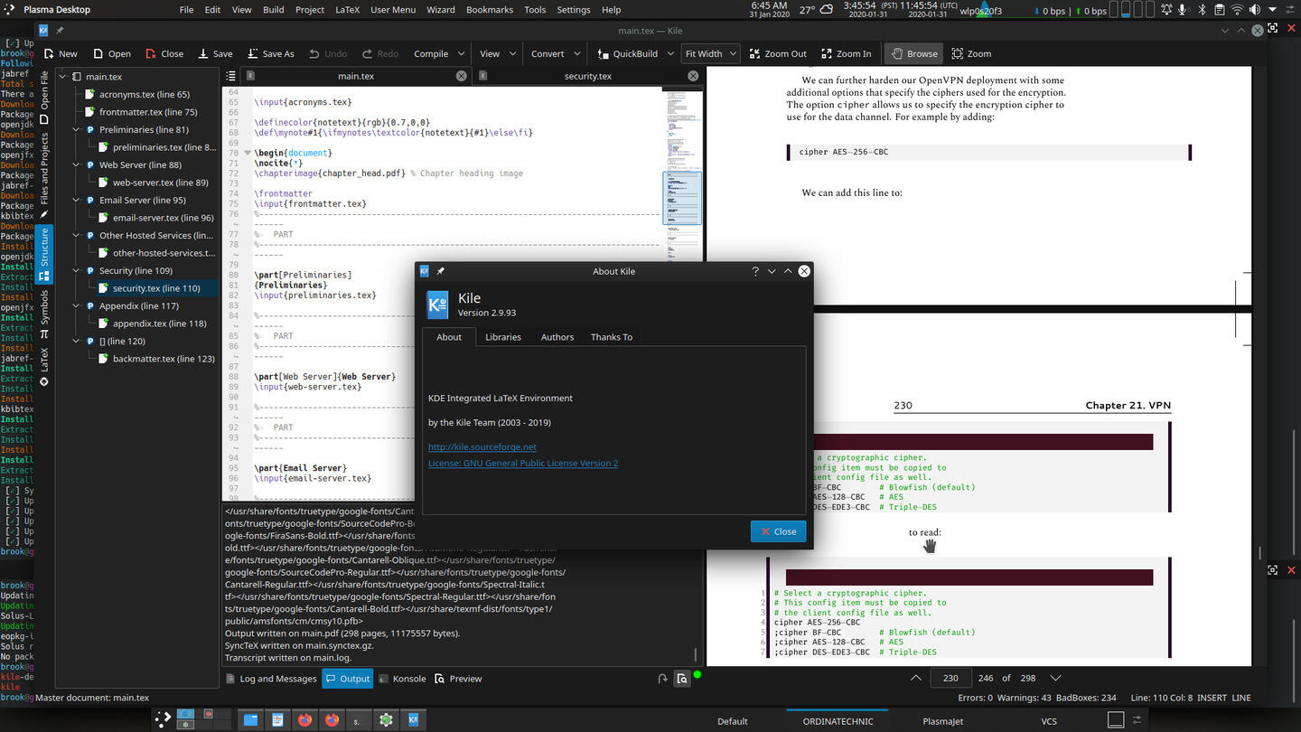Image resolution: width=1301 pixels, height=732 pixels.
Task: Collapse the Appendix tree node
Action: point(77,305)
